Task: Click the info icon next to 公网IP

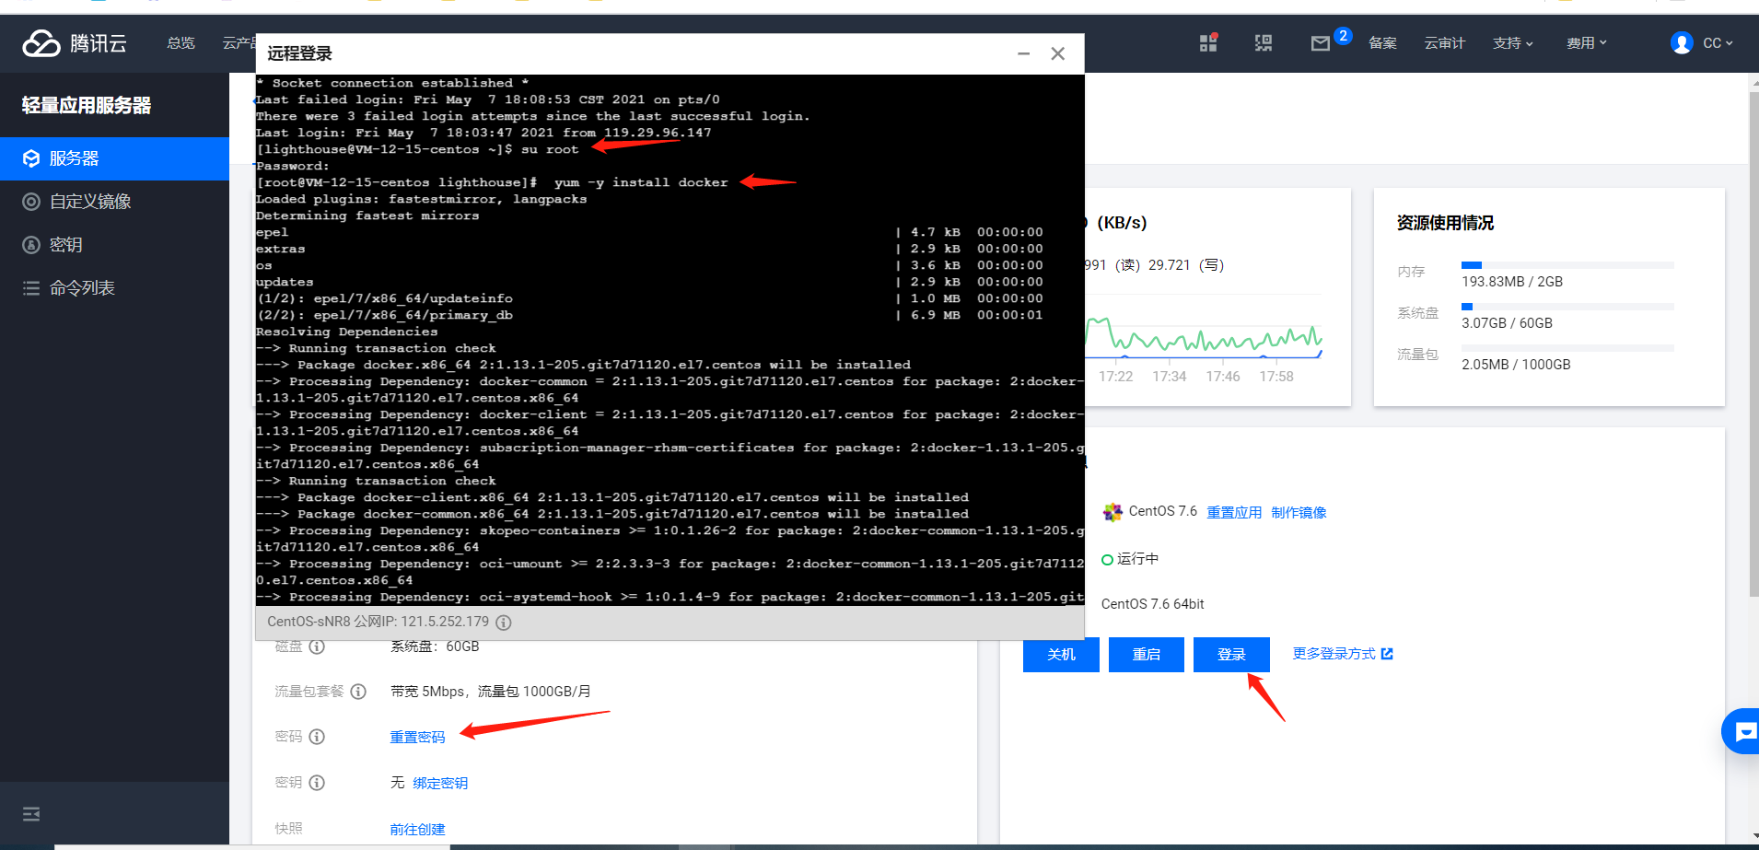Action: click(x=503, y=622)
